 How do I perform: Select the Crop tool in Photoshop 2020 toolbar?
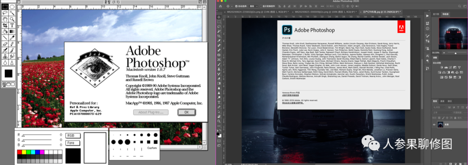(219, 36)
